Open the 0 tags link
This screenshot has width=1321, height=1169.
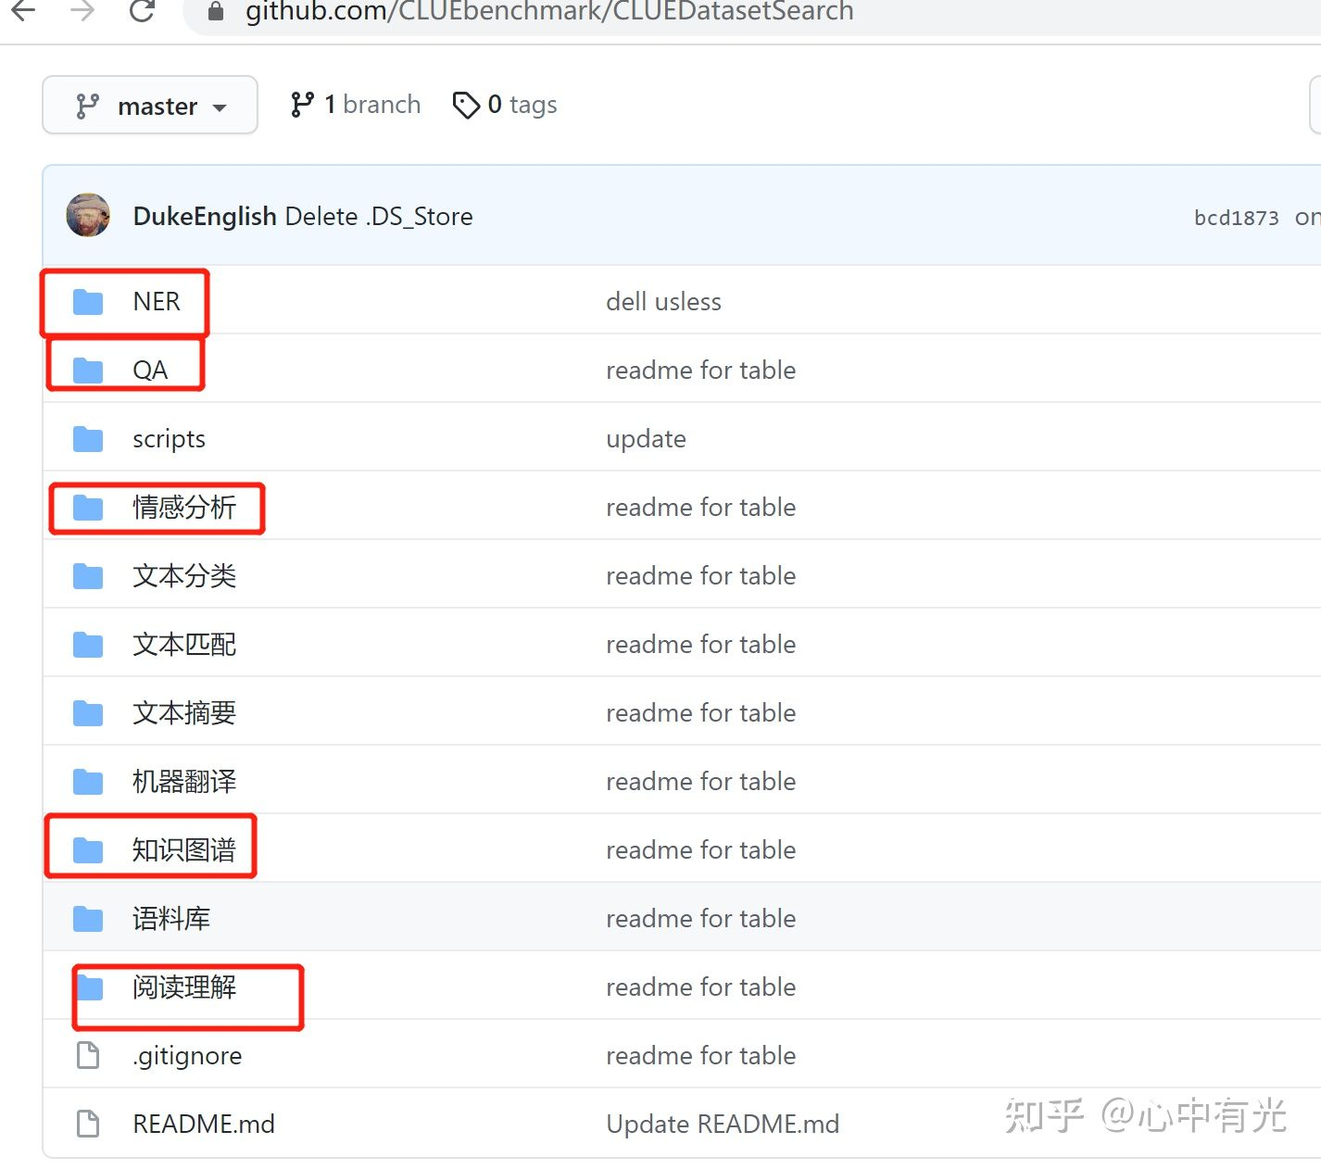[505, 105]
